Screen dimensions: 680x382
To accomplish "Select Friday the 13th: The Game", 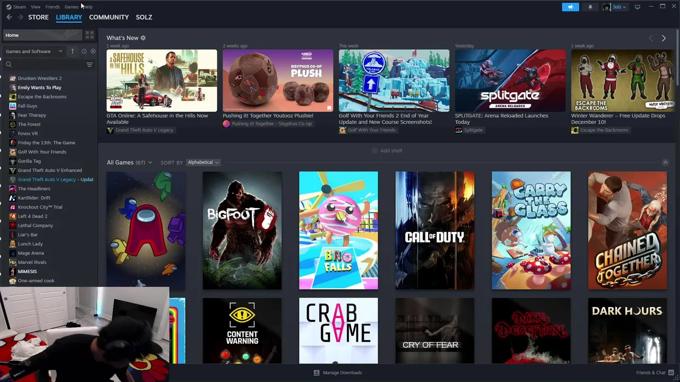I will 46,143.
